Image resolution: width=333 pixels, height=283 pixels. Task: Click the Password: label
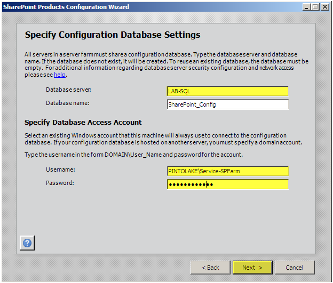pyautogui.click(x=60, y=183)
